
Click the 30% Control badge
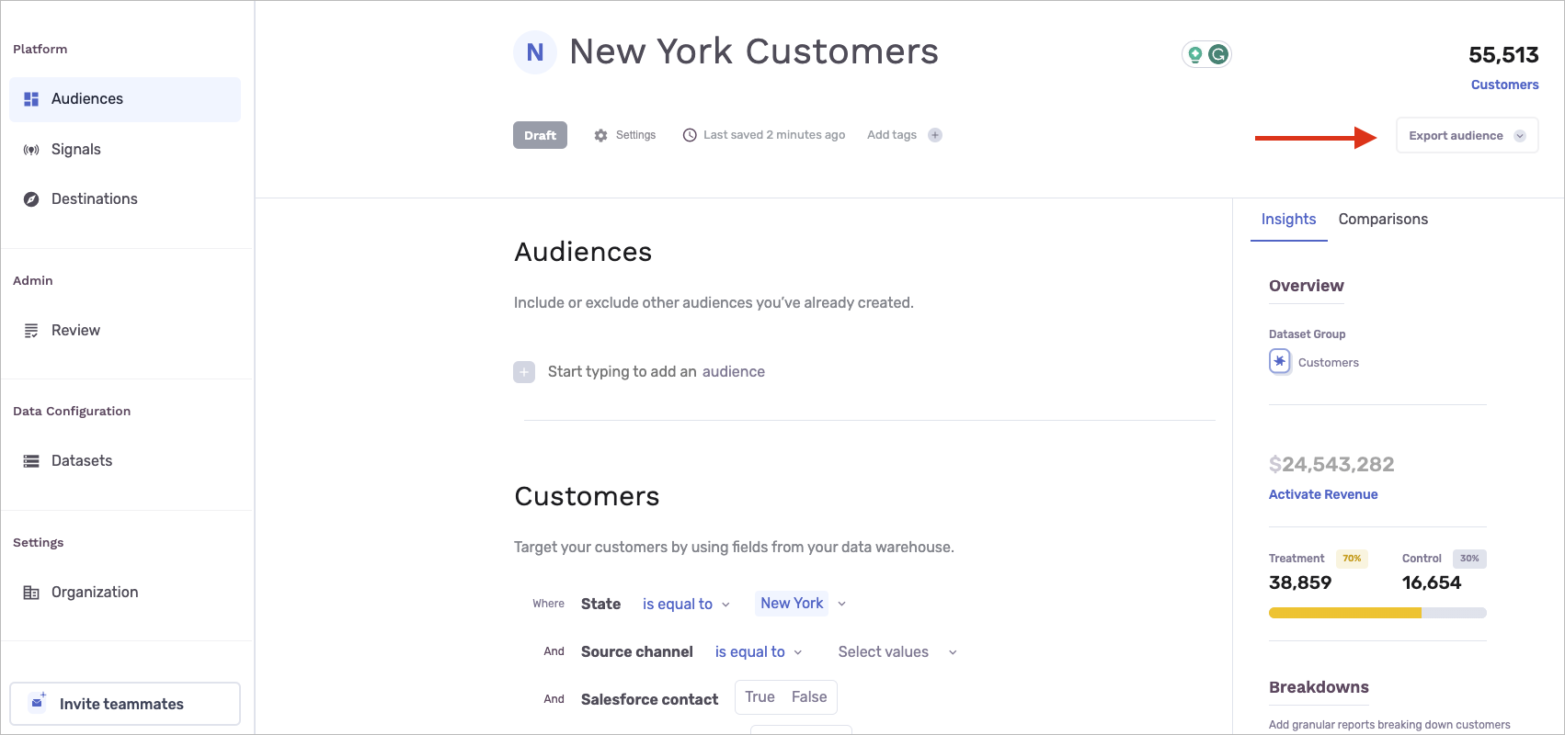click(x=1469, y=559)
